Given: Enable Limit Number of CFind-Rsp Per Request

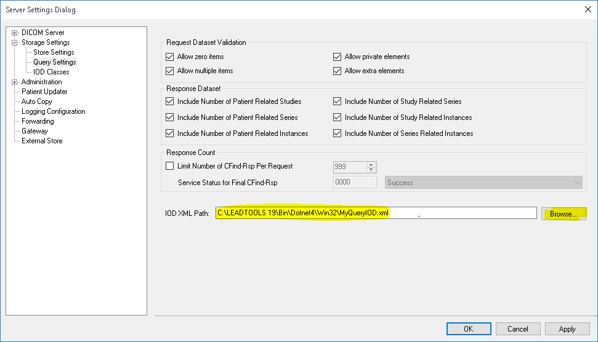Looking at the screenshot, I should (171, 166).
